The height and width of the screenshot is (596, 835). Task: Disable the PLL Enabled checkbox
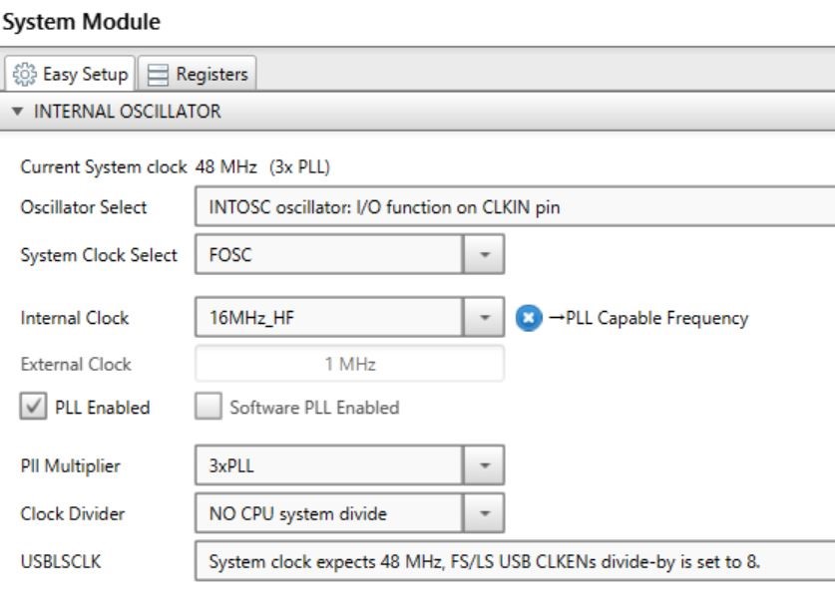pyautogui.click(x=32, y=408)
